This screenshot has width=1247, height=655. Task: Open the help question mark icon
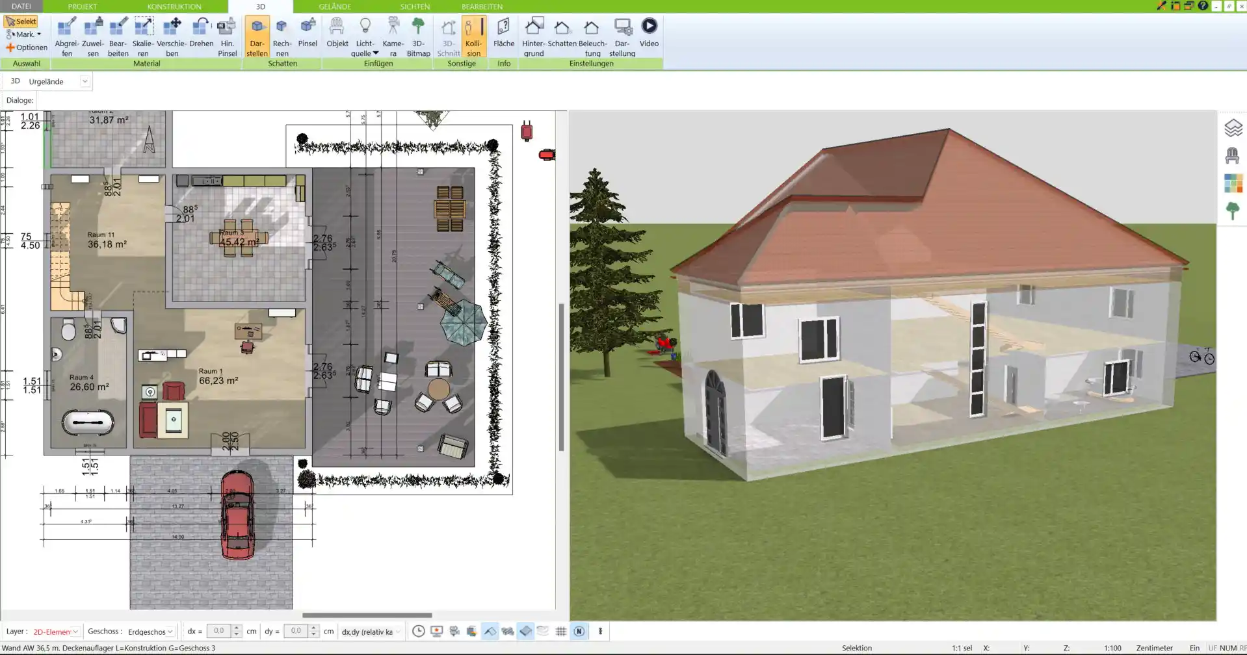point(1203,6)
